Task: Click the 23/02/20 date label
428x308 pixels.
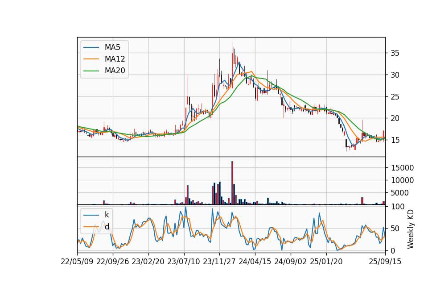Action: (x=148, y=262)
